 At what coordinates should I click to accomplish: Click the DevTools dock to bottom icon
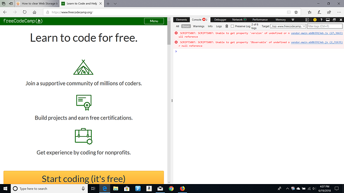click(x=328, y=20)
